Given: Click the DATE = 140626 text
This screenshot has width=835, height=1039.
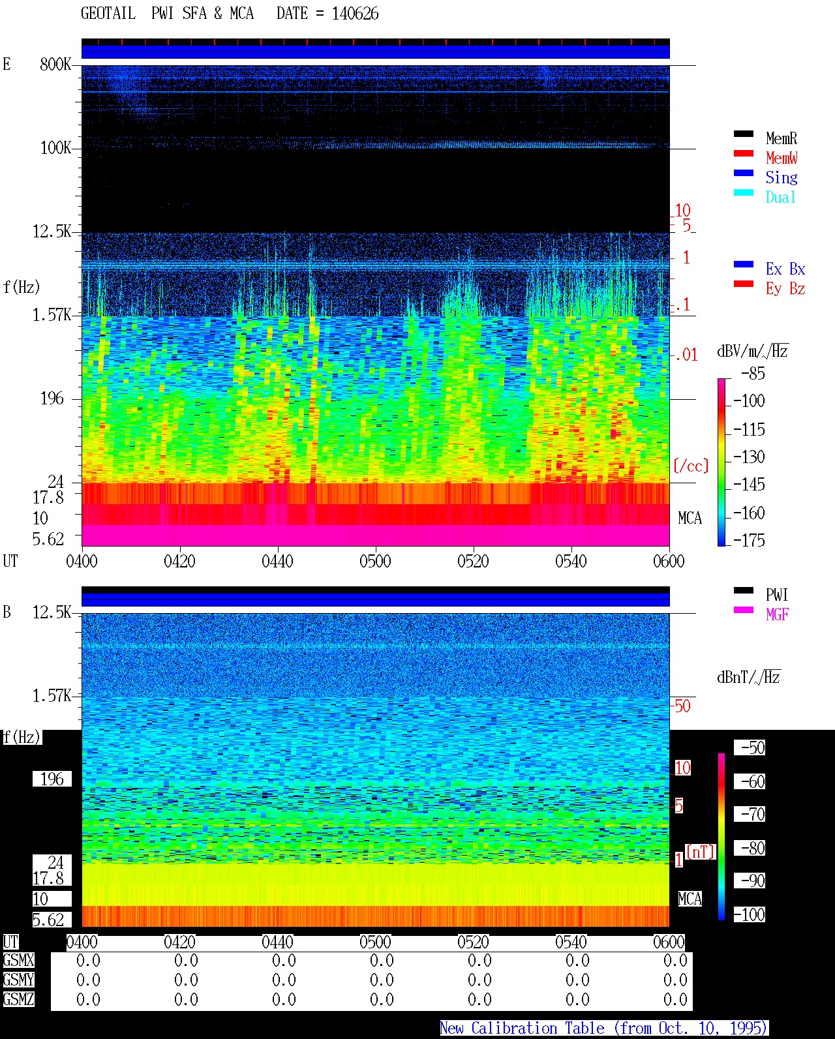Looking at the screenshot, I should pyautogui.click(x=327, y=14).
